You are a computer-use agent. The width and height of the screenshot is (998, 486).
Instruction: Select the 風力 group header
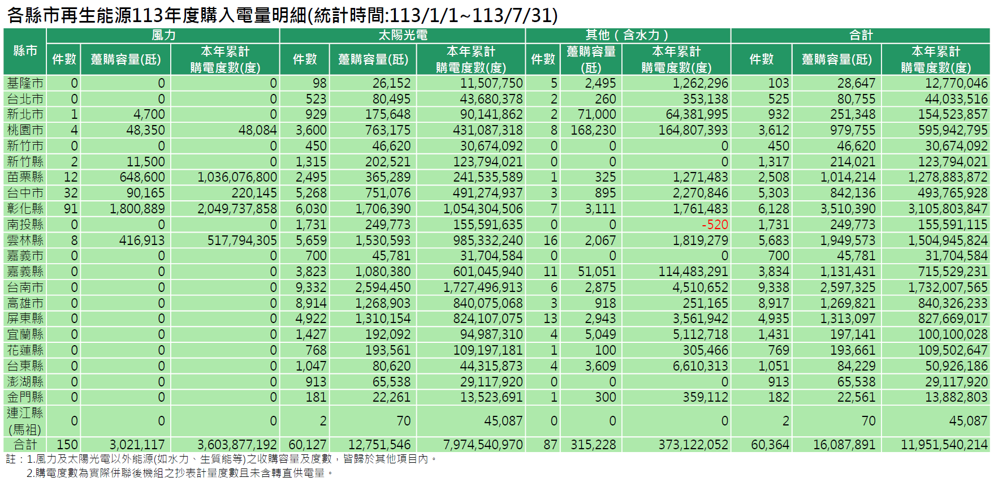(x=163, y=35)
